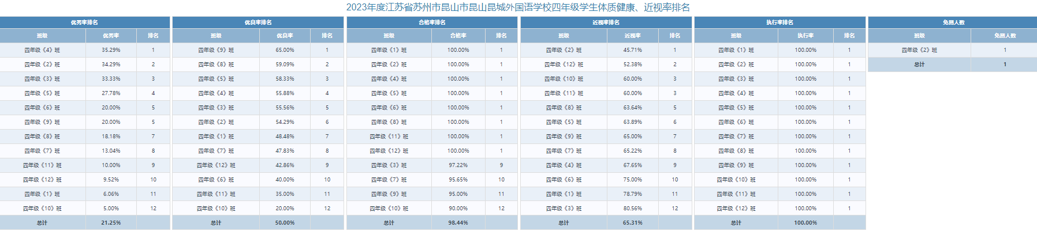Screen dimensions: 1037x231
Task: Click 四年级《2》班 in 近视率排名 table
Action: tap(564, 50)
